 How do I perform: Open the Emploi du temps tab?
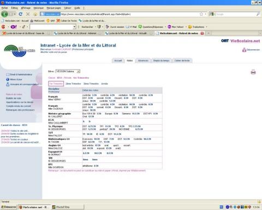click(x=161, y=61)
